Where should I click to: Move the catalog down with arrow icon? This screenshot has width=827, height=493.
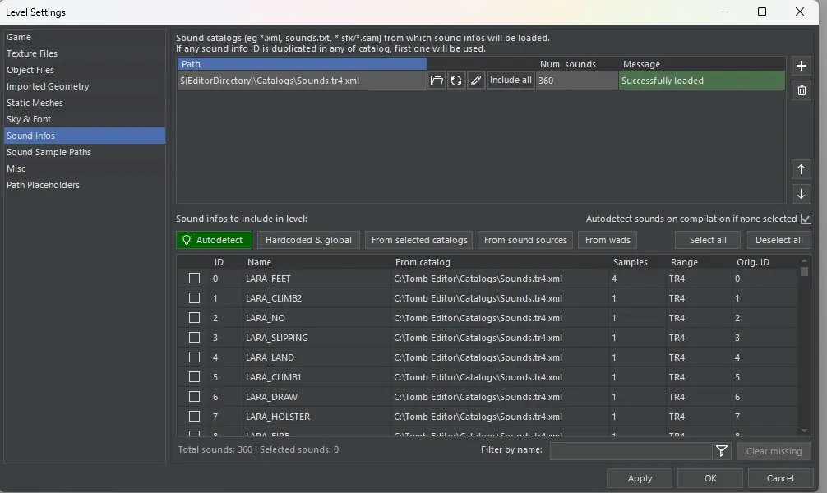tap(802, 194)
